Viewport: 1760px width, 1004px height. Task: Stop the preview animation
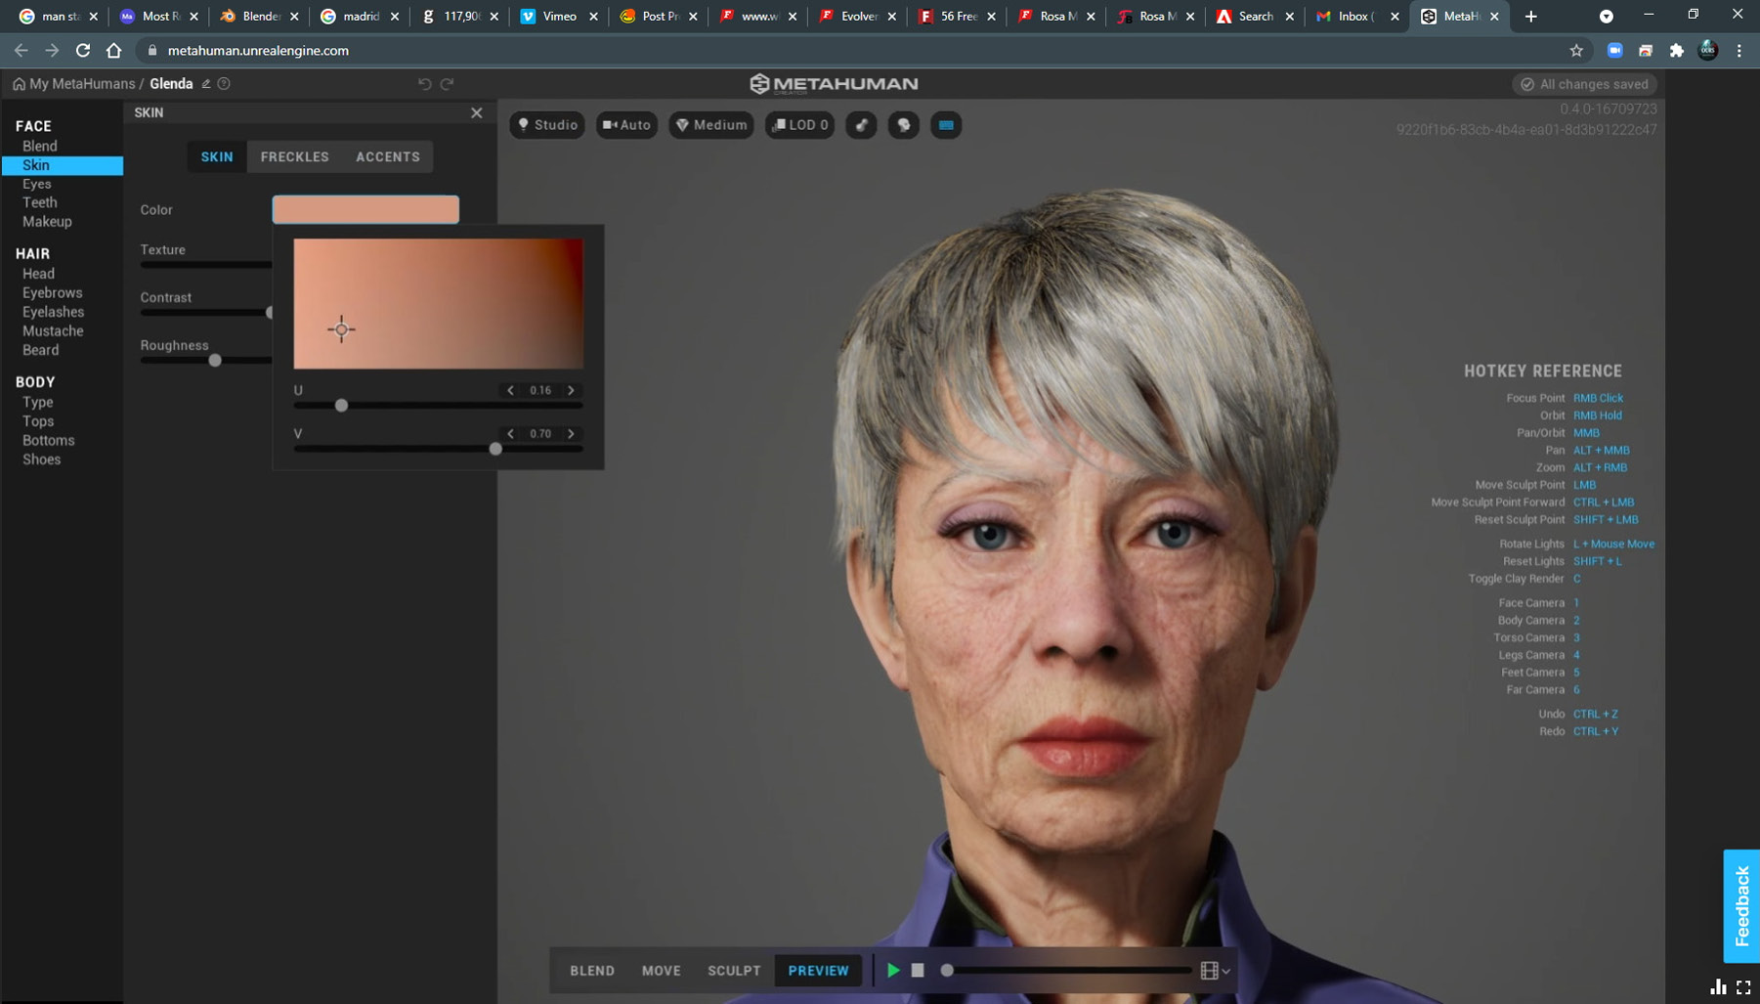(918, 971)
